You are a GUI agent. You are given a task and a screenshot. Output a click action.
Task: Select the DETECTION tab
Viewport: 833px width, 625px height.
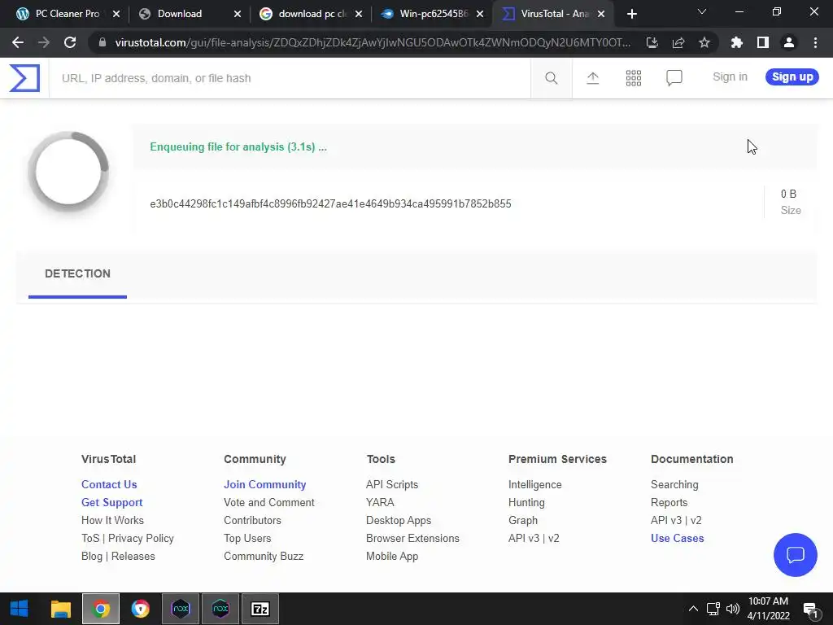pyautogui.click(x=77, y=273)
